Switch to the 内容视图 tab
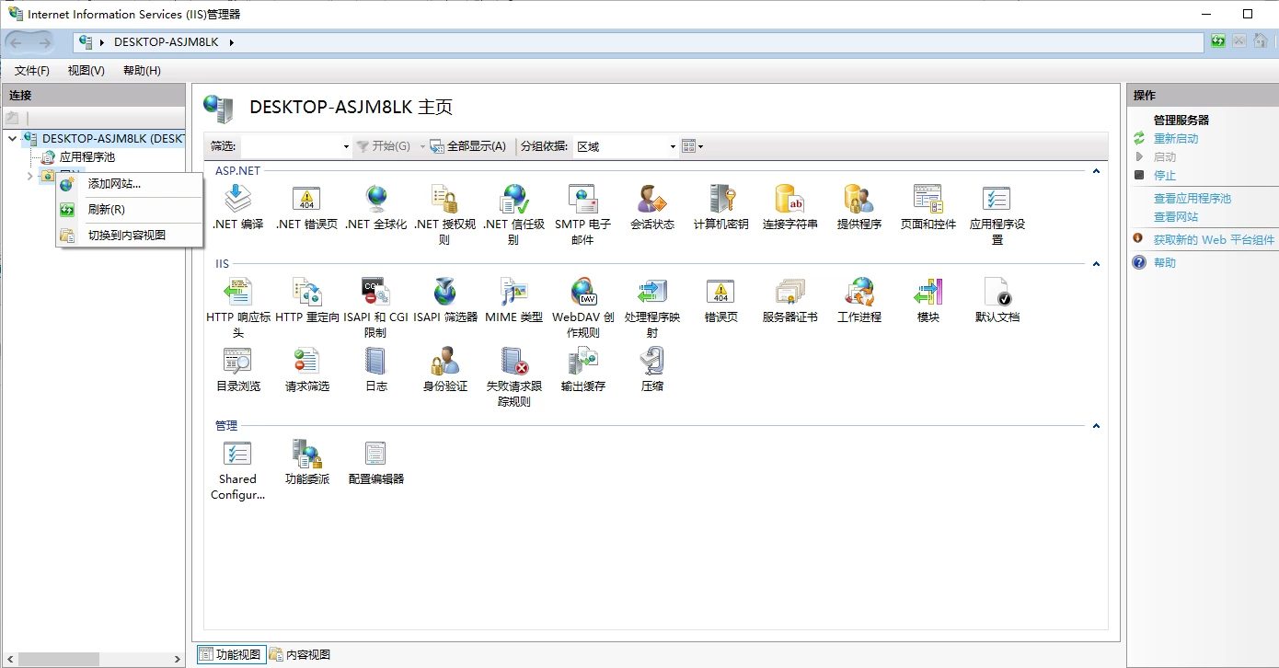This screenshot has height=668, width=1279. coord(300,655)
